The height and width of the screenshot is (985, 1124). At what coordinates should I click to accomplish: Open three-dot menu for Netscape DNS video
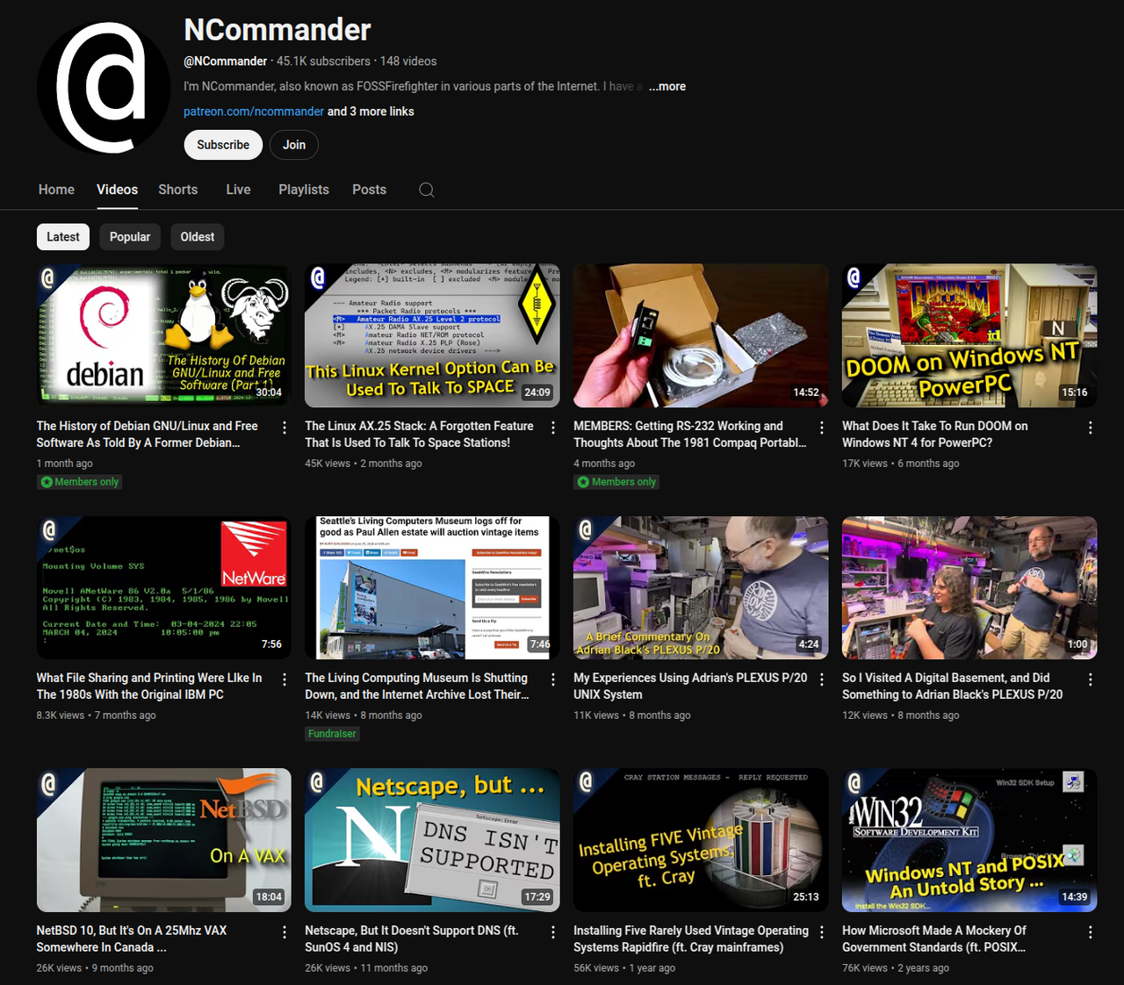coord(553,932)
